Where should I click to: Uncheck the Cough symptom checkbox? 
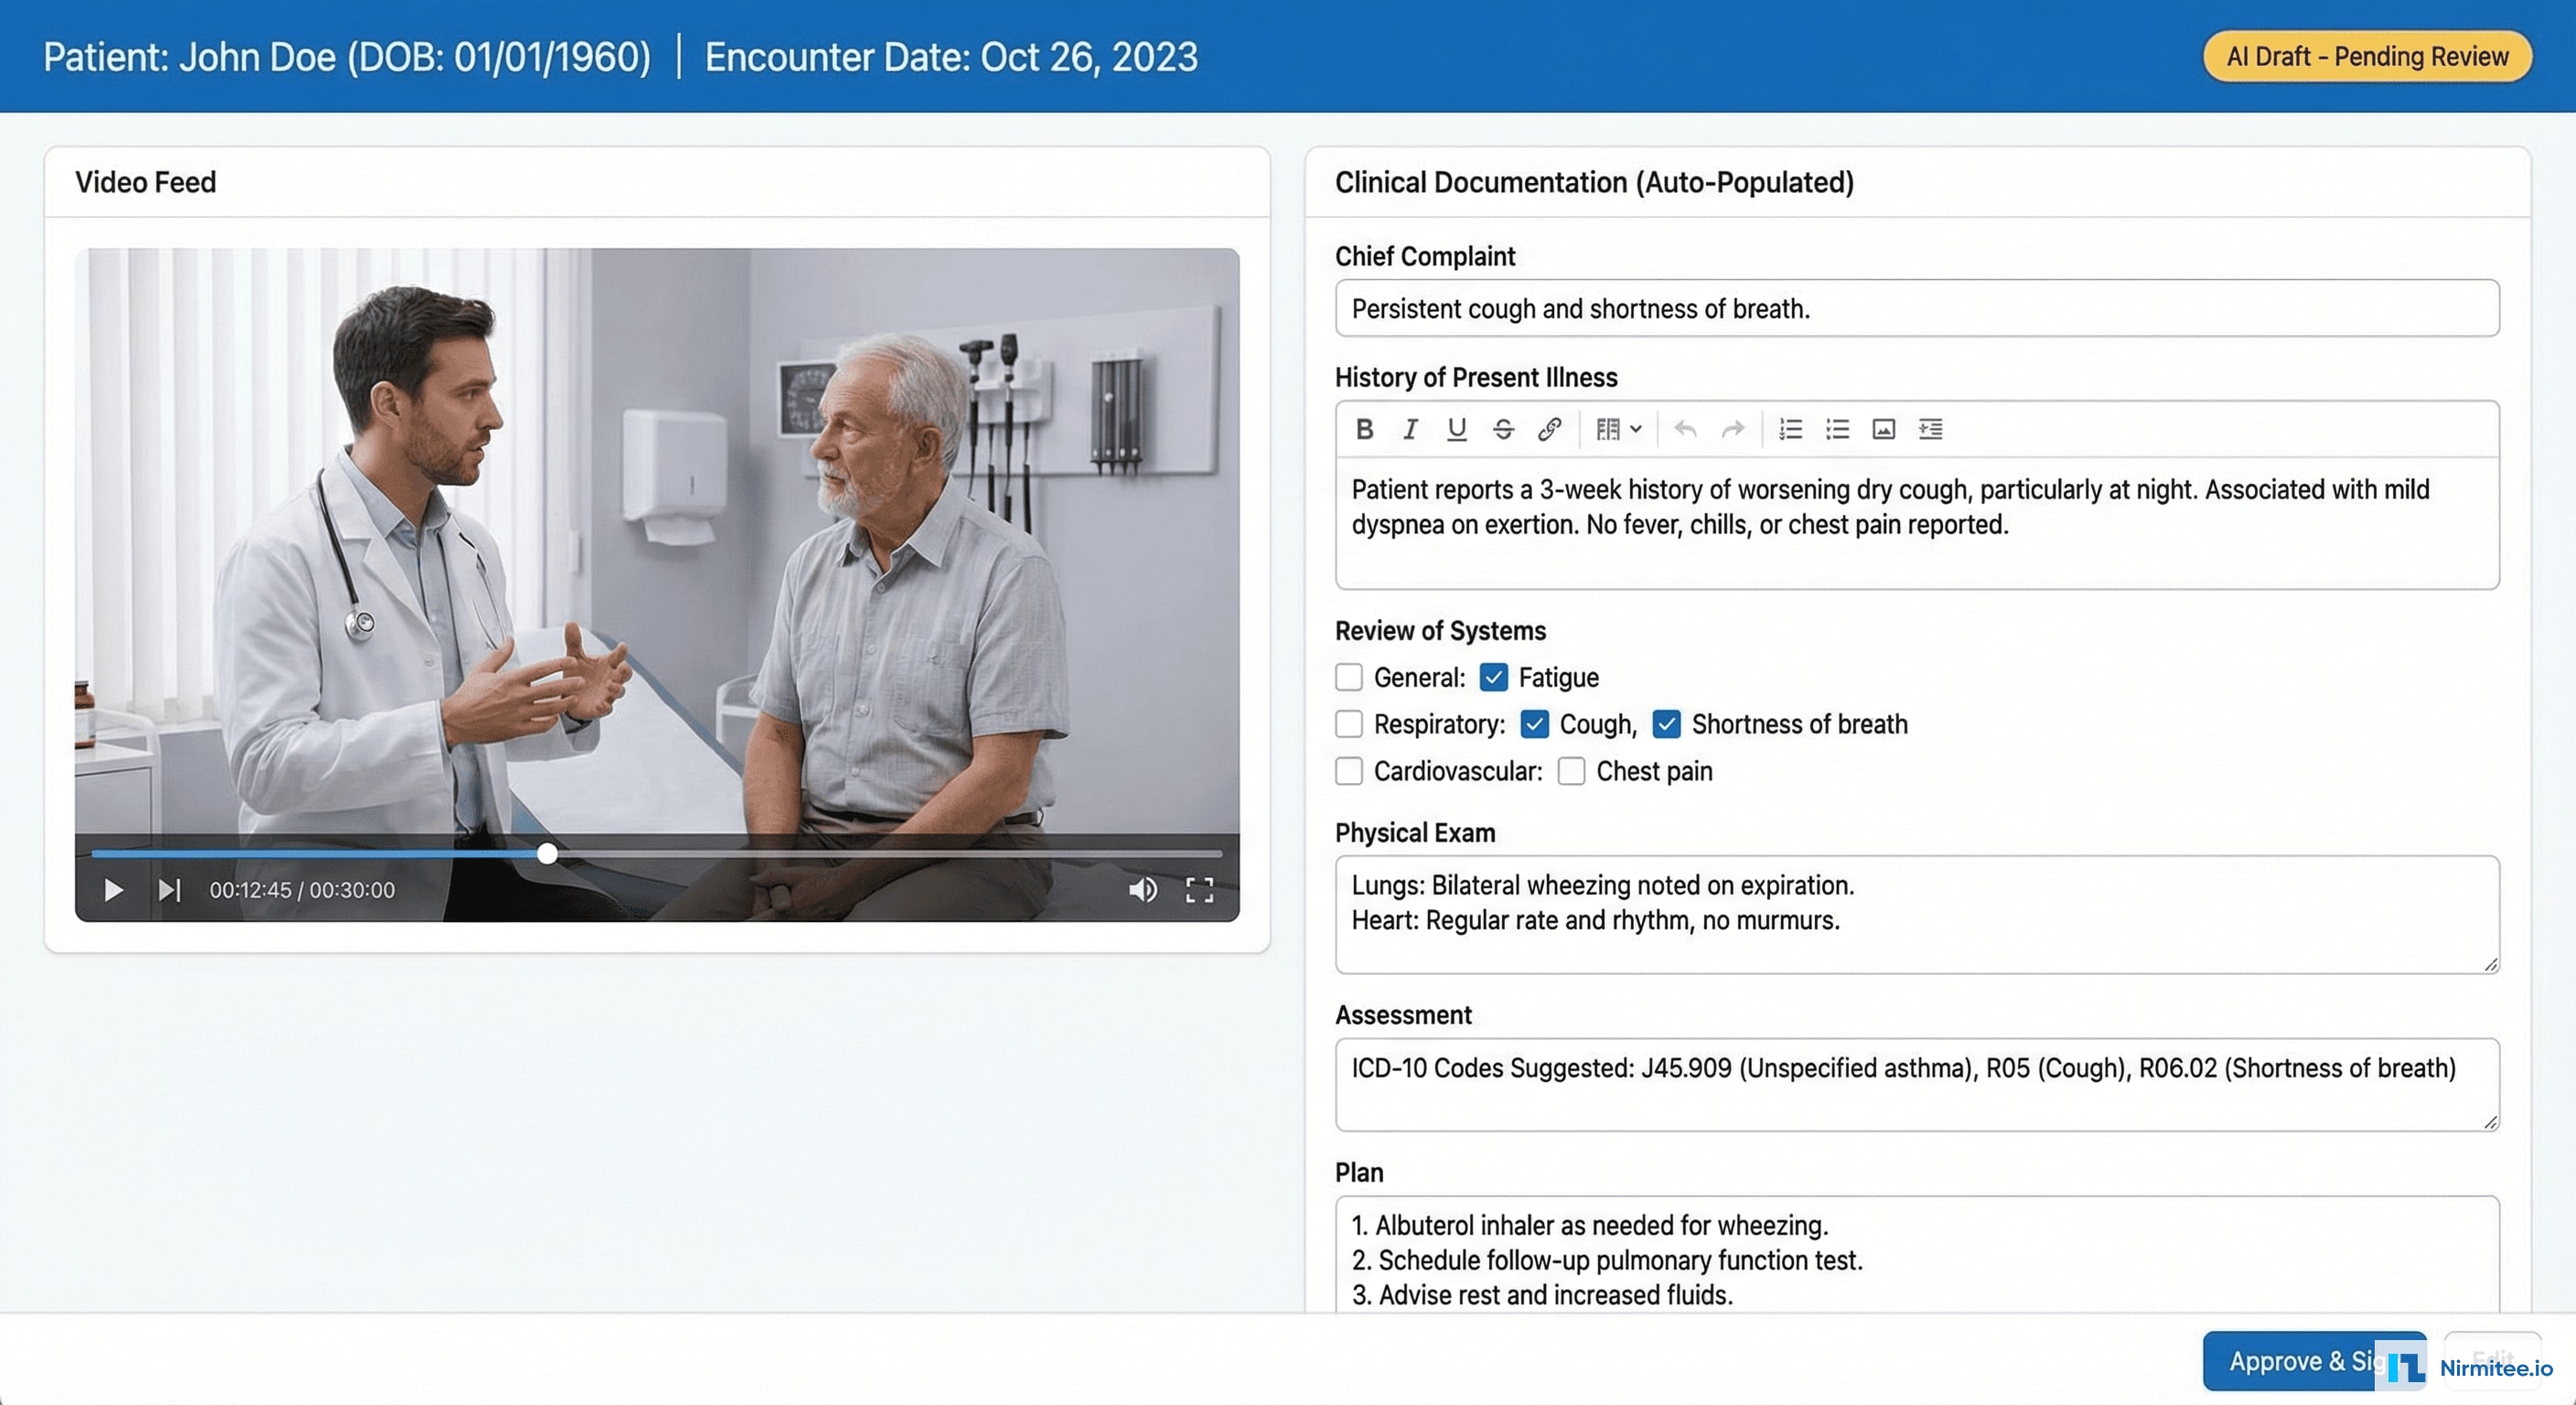(x=1534, y=724)
